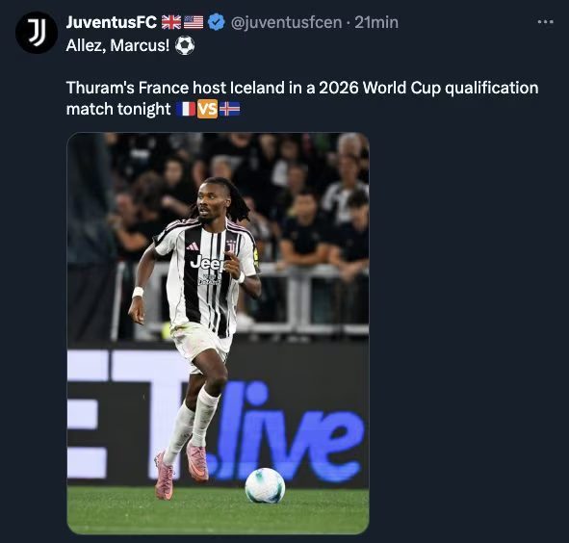Click the soccer ball emoji after Marcus

[x=185, y=45]
